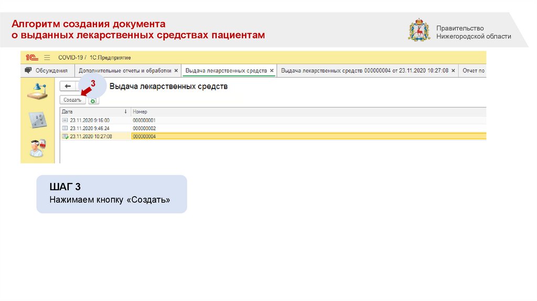Click posted document icon of row 10:27:08
The height and width of the screenshot is (301, 537).
65,136
